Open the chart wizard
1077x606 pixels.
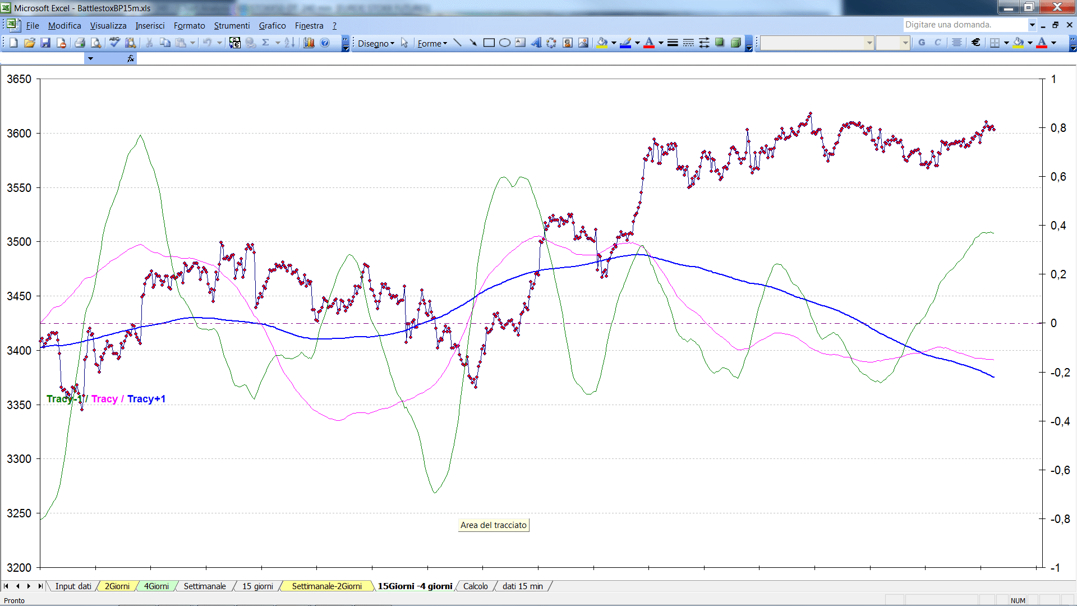309,43
